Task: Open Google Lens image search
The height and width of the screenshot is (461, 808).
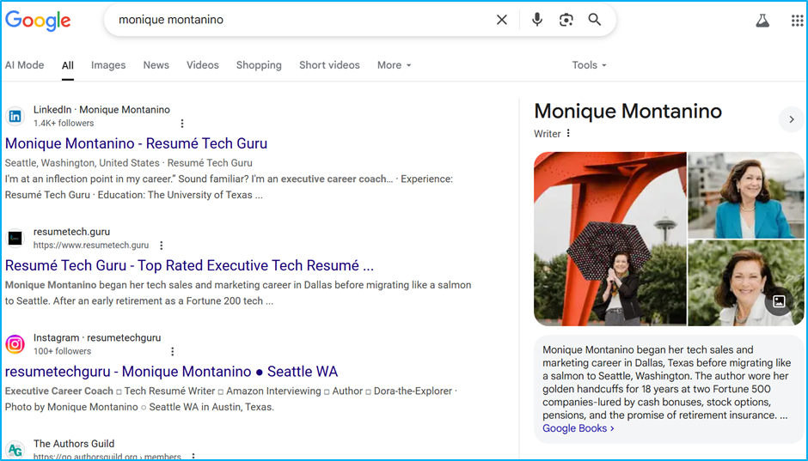Action: click(x=566, y=20)
